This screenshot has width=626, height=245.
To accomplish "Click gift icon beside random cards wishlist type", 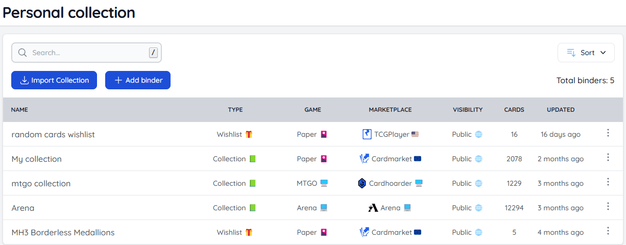I will 249,134.
